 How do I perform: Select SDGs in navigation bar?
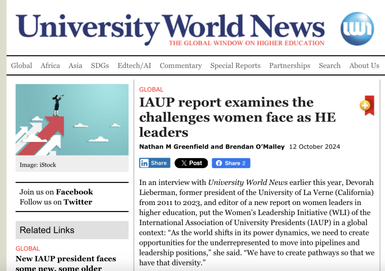(100, 65)
